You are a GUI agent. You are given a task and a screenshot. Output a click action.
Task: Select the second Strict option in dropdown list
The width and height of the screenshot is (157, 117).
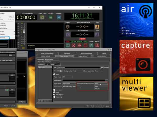pos(101,86)
